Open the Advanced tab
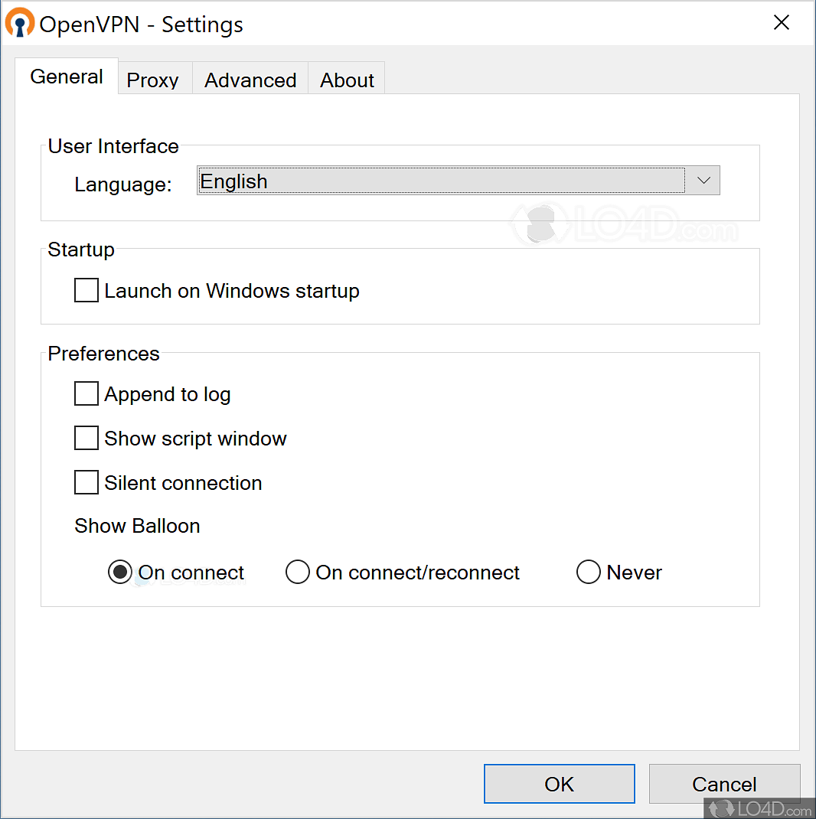This screenshot has width=816, height=819. pyautogui.click(x=250, y=80)
